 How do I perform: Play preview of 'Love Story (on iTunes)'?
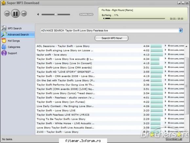tap(165, 102)
